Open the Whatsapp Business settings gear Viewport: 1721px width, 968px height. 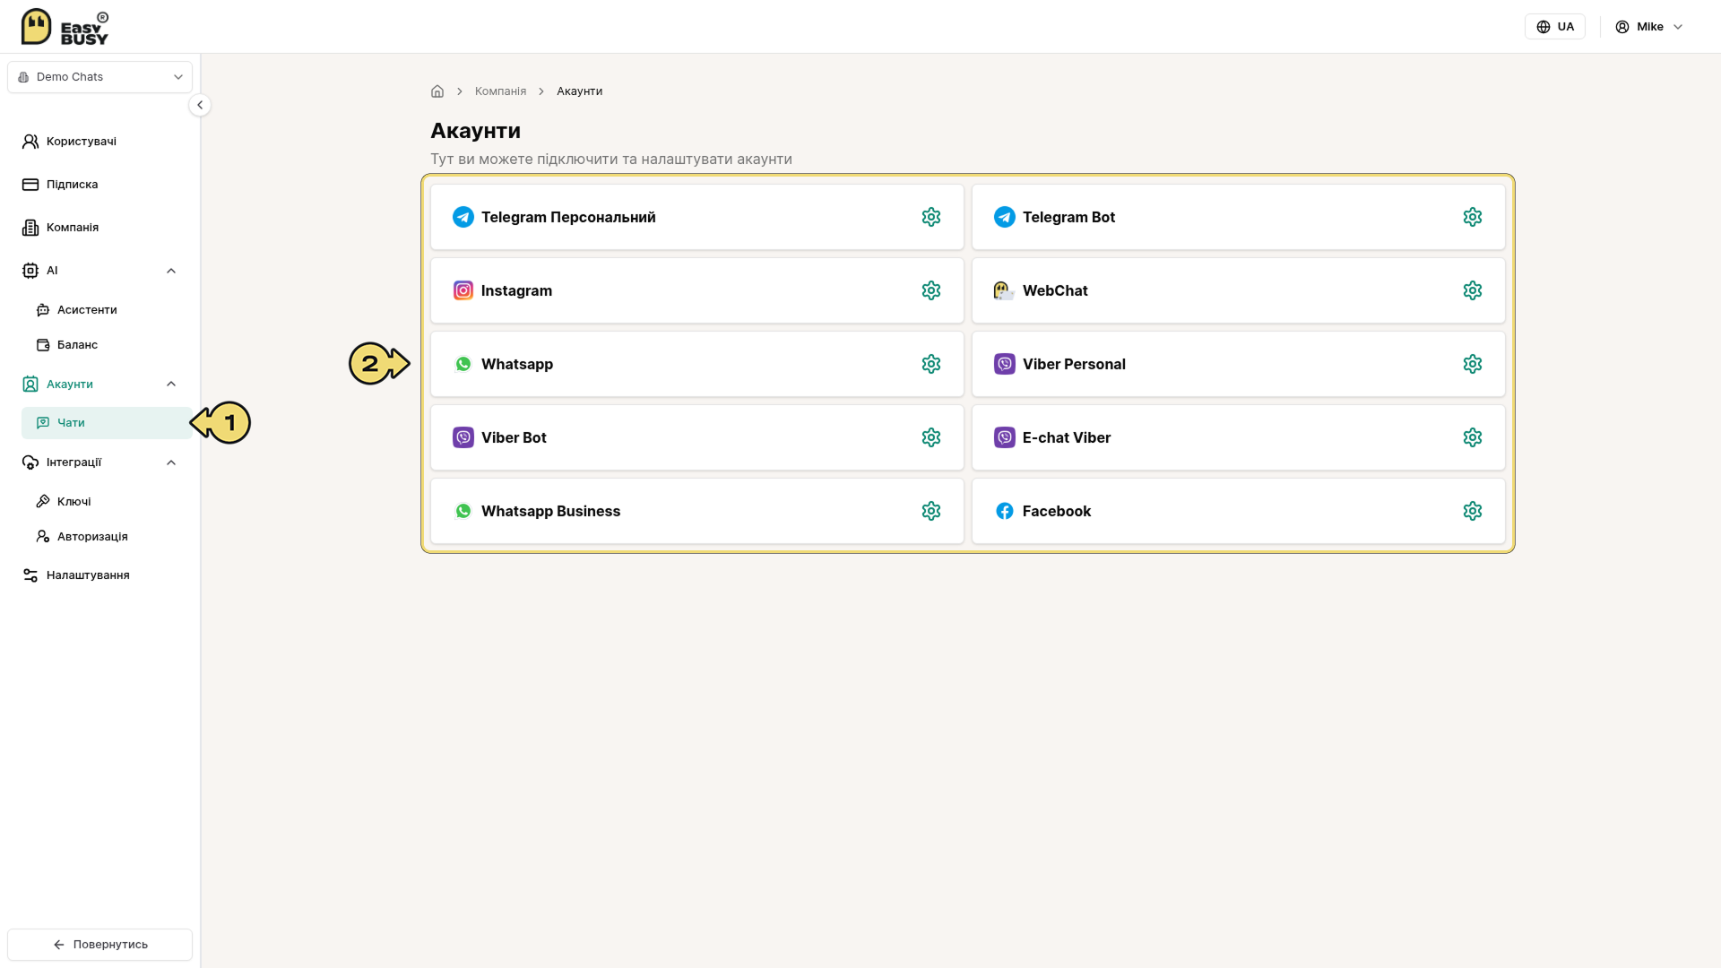pos(931,511)
